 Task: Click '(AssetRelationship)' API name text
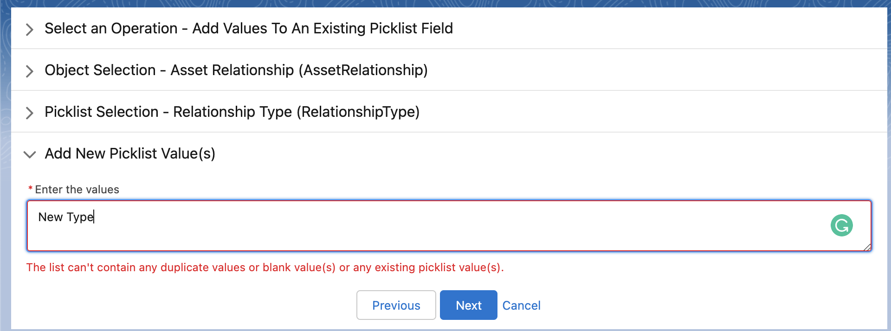(x=363, y=70)
